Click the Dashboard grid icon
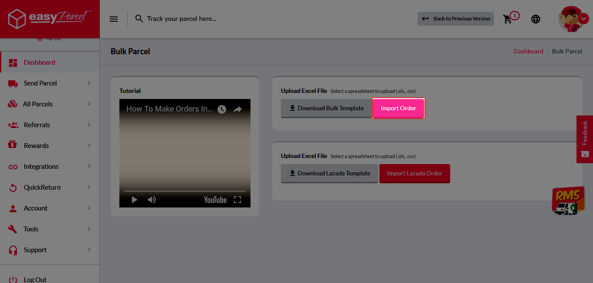593x283 pixels. click(x=13, y=63)
